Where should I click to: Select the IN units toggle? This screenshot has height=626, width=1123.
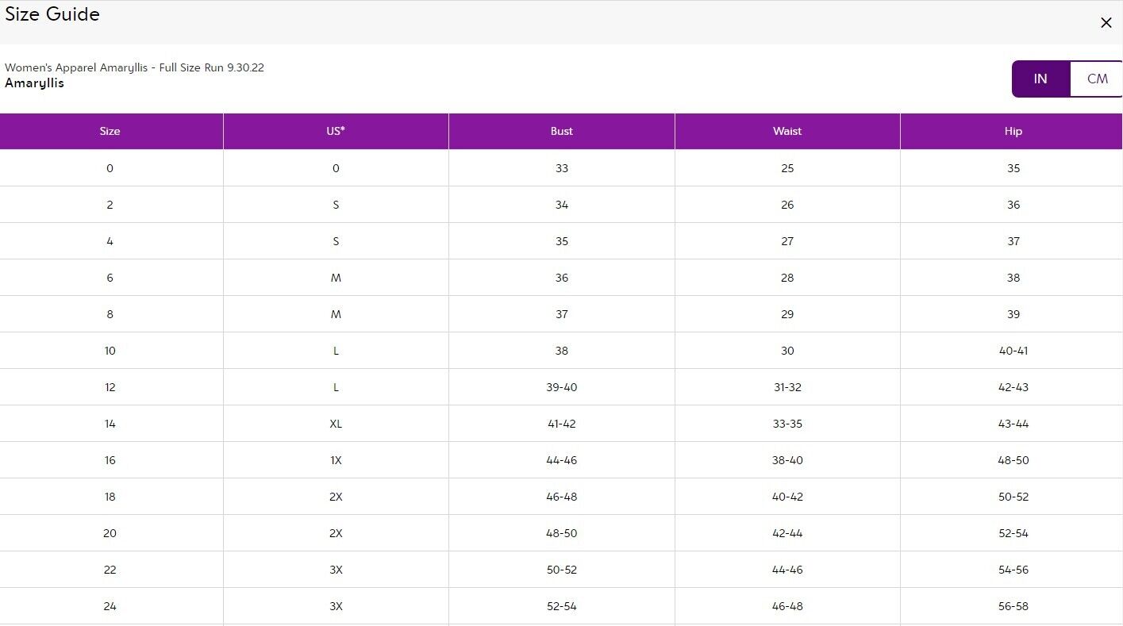click(1040, 79)
